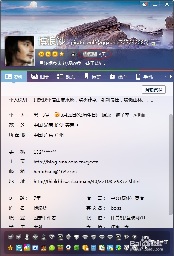The width and height of the screenshot is (174, 256).
Task: Open the colorful penguin QQ show icon
Action: [44, 248]
